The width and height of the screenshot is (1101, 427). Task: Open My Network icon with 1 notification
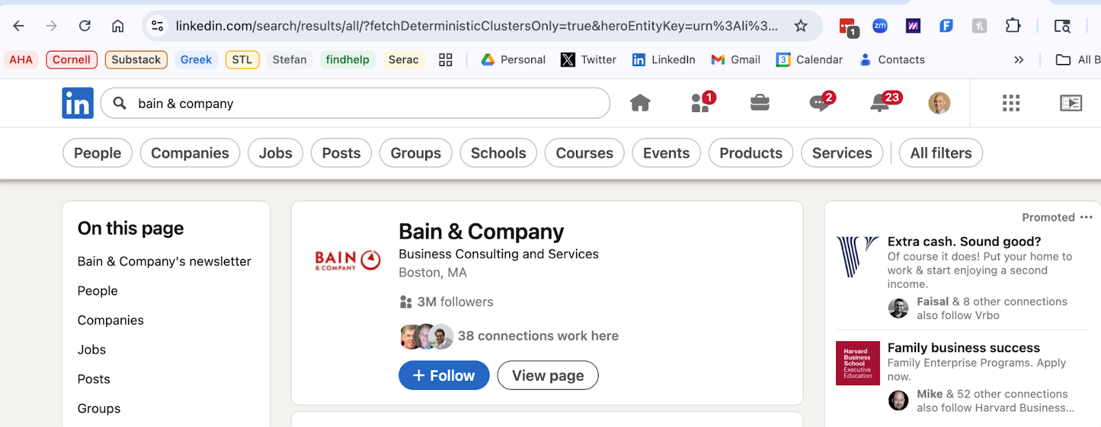tap(702, 102)
